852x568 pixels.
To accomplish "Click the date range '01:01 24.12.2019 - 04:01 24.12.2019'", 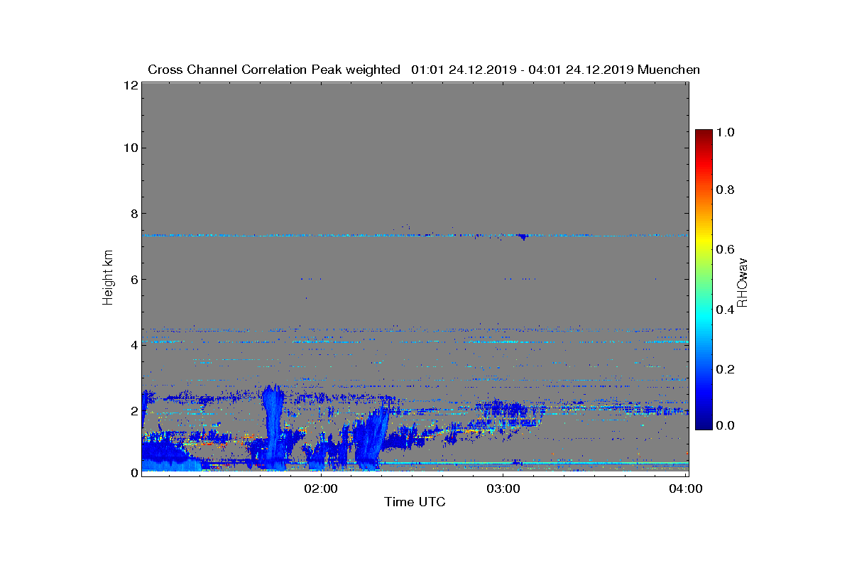I will coord(523,70).
